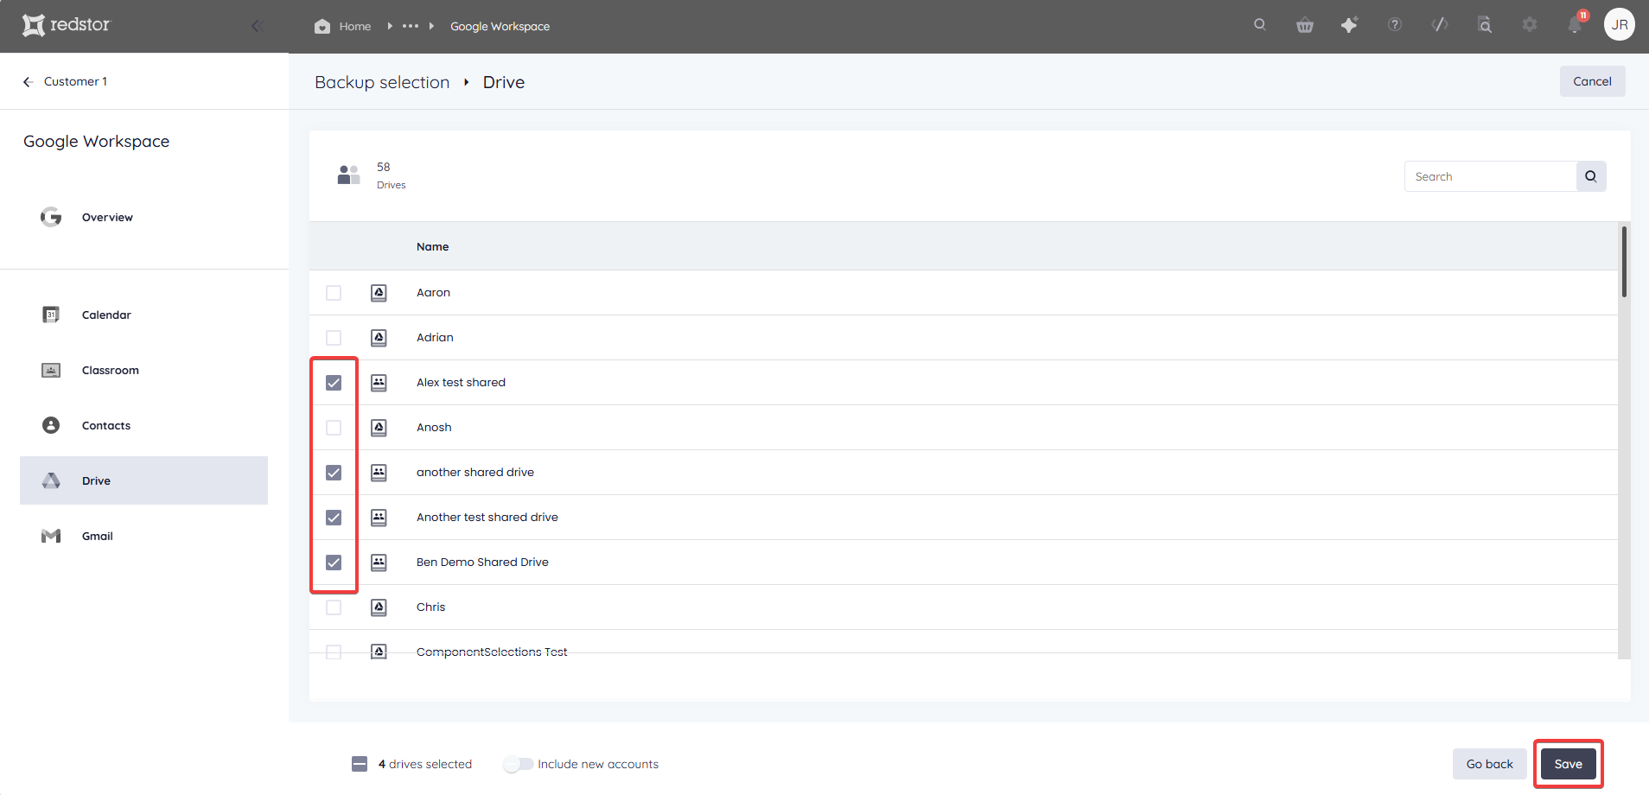Click the Backup selection breadcrumb

(x=382, y=82)
